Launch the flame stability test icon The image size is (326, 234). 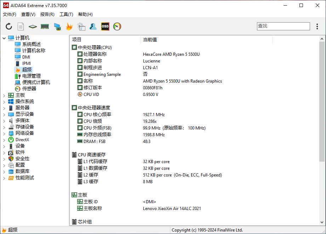tap(69, 26)
